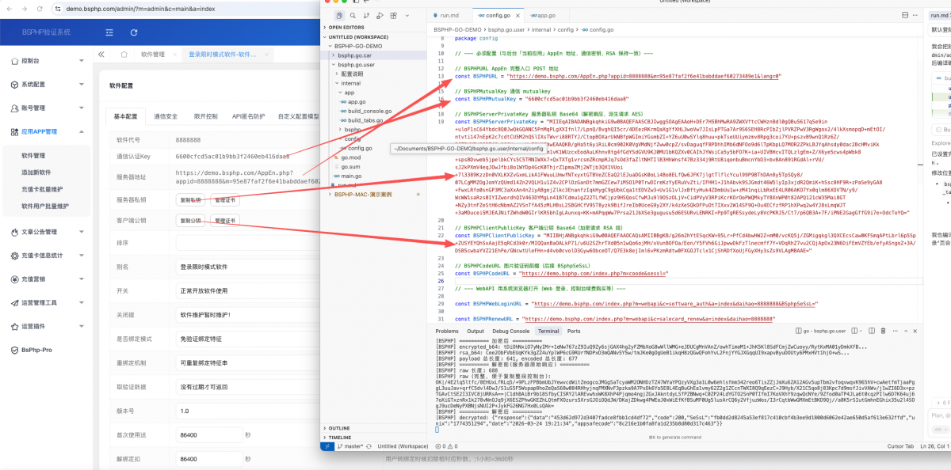
Task: Go back in the browser window
Action: click(10, 9)
